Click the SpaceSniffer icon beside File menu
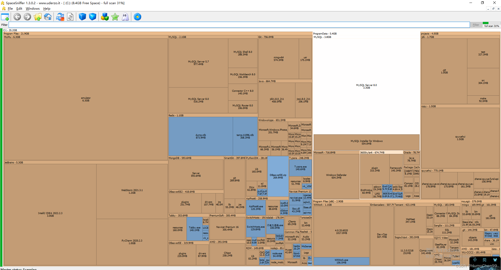 [x=4, y=9]
